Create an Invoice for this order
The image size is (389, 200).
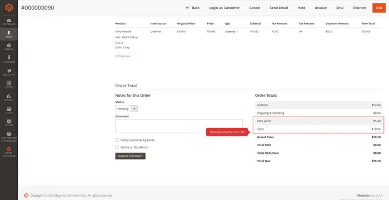[321, 8]
